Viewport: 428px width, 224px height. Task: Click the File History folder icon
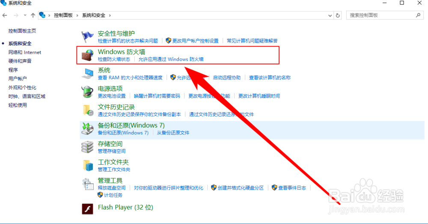(87, 110)
